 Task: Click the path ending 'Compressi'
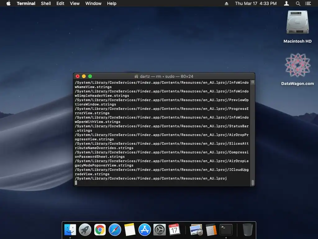161,152
